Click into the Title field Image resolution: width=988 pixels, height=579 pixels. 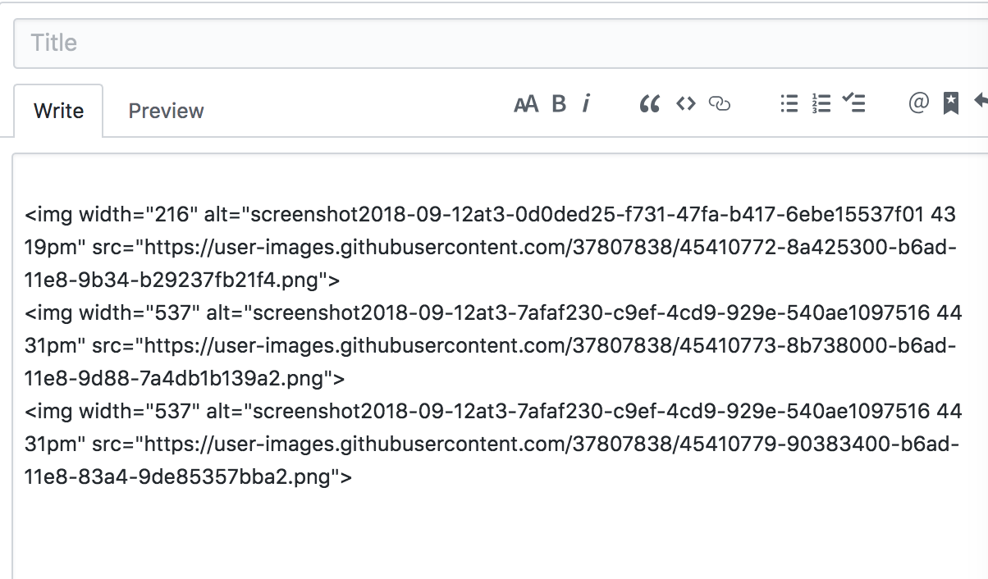coord(501,43)
